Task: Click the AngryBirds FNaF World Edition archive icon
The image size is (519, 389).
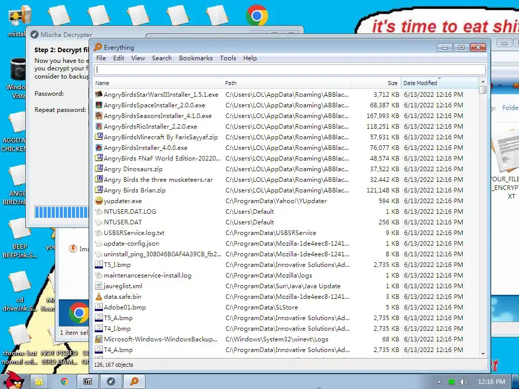Action: click(x=99, y=158)
